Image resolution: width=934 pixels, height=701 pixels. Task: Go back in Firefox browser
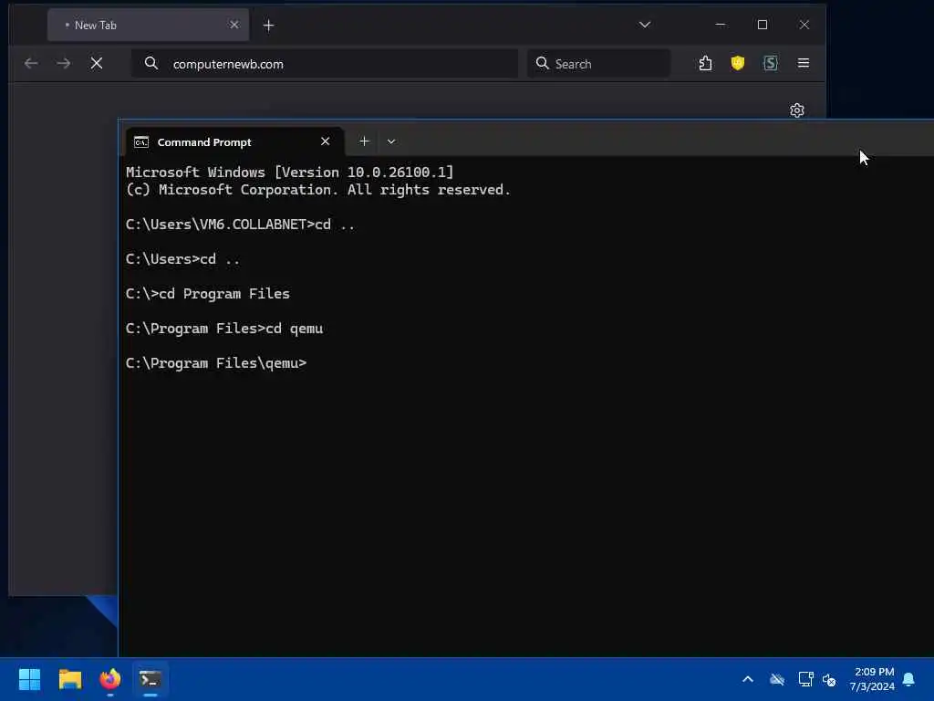tap(31, 63)
